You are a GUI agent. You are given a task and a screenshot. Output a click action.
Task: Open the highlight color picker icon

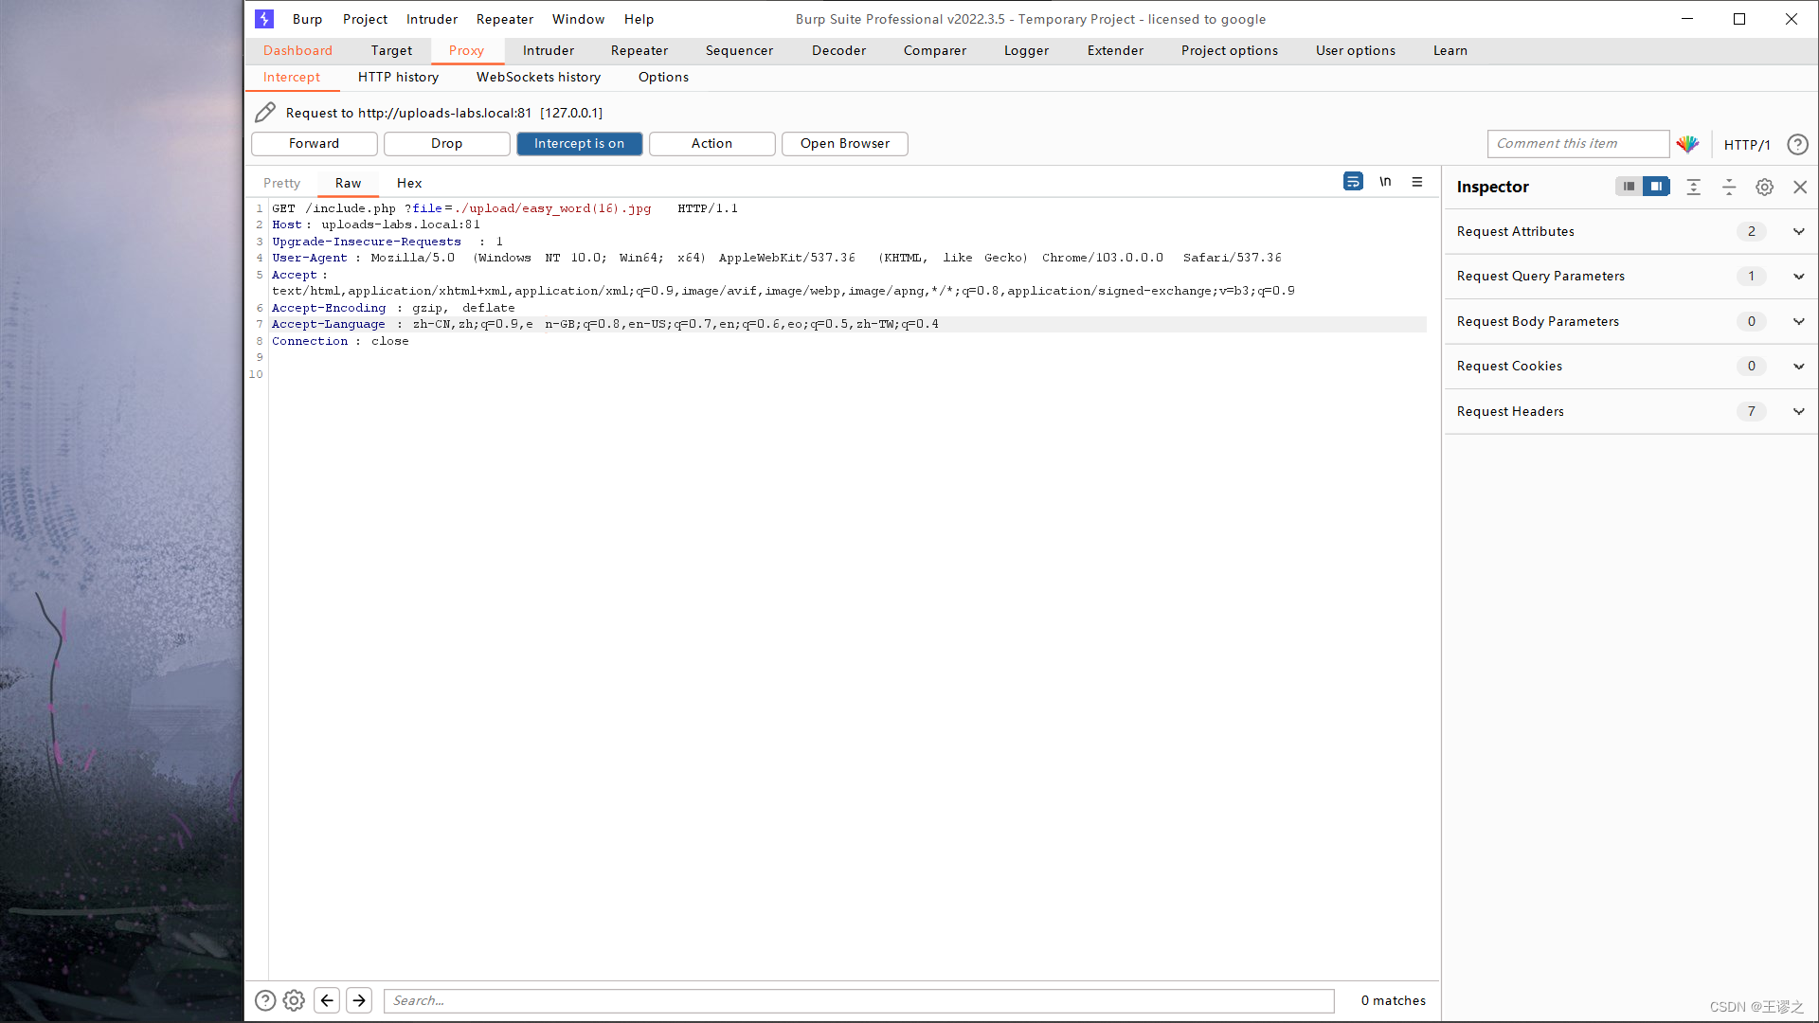[1687, 144]
